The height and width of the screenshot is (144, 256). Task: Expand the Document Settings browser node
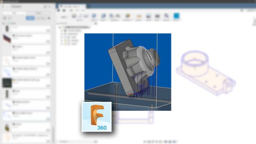tap(62, 31)
